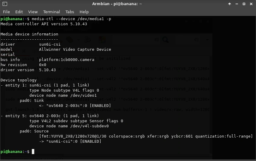This screenshot has width=256, height=161.
Task: Click the '0x0' hw revision value
Action: (x=42, y=65)
